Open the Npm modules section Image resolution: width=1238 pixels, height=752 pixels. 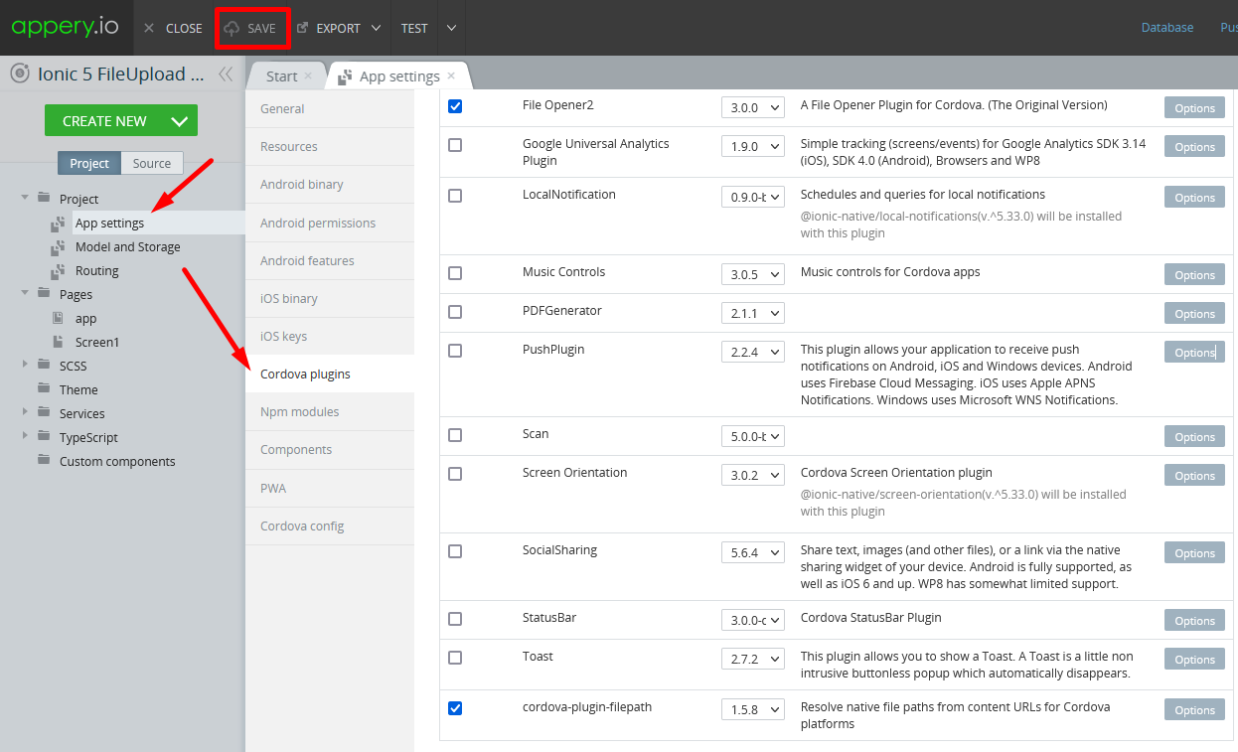pos(330,412)
